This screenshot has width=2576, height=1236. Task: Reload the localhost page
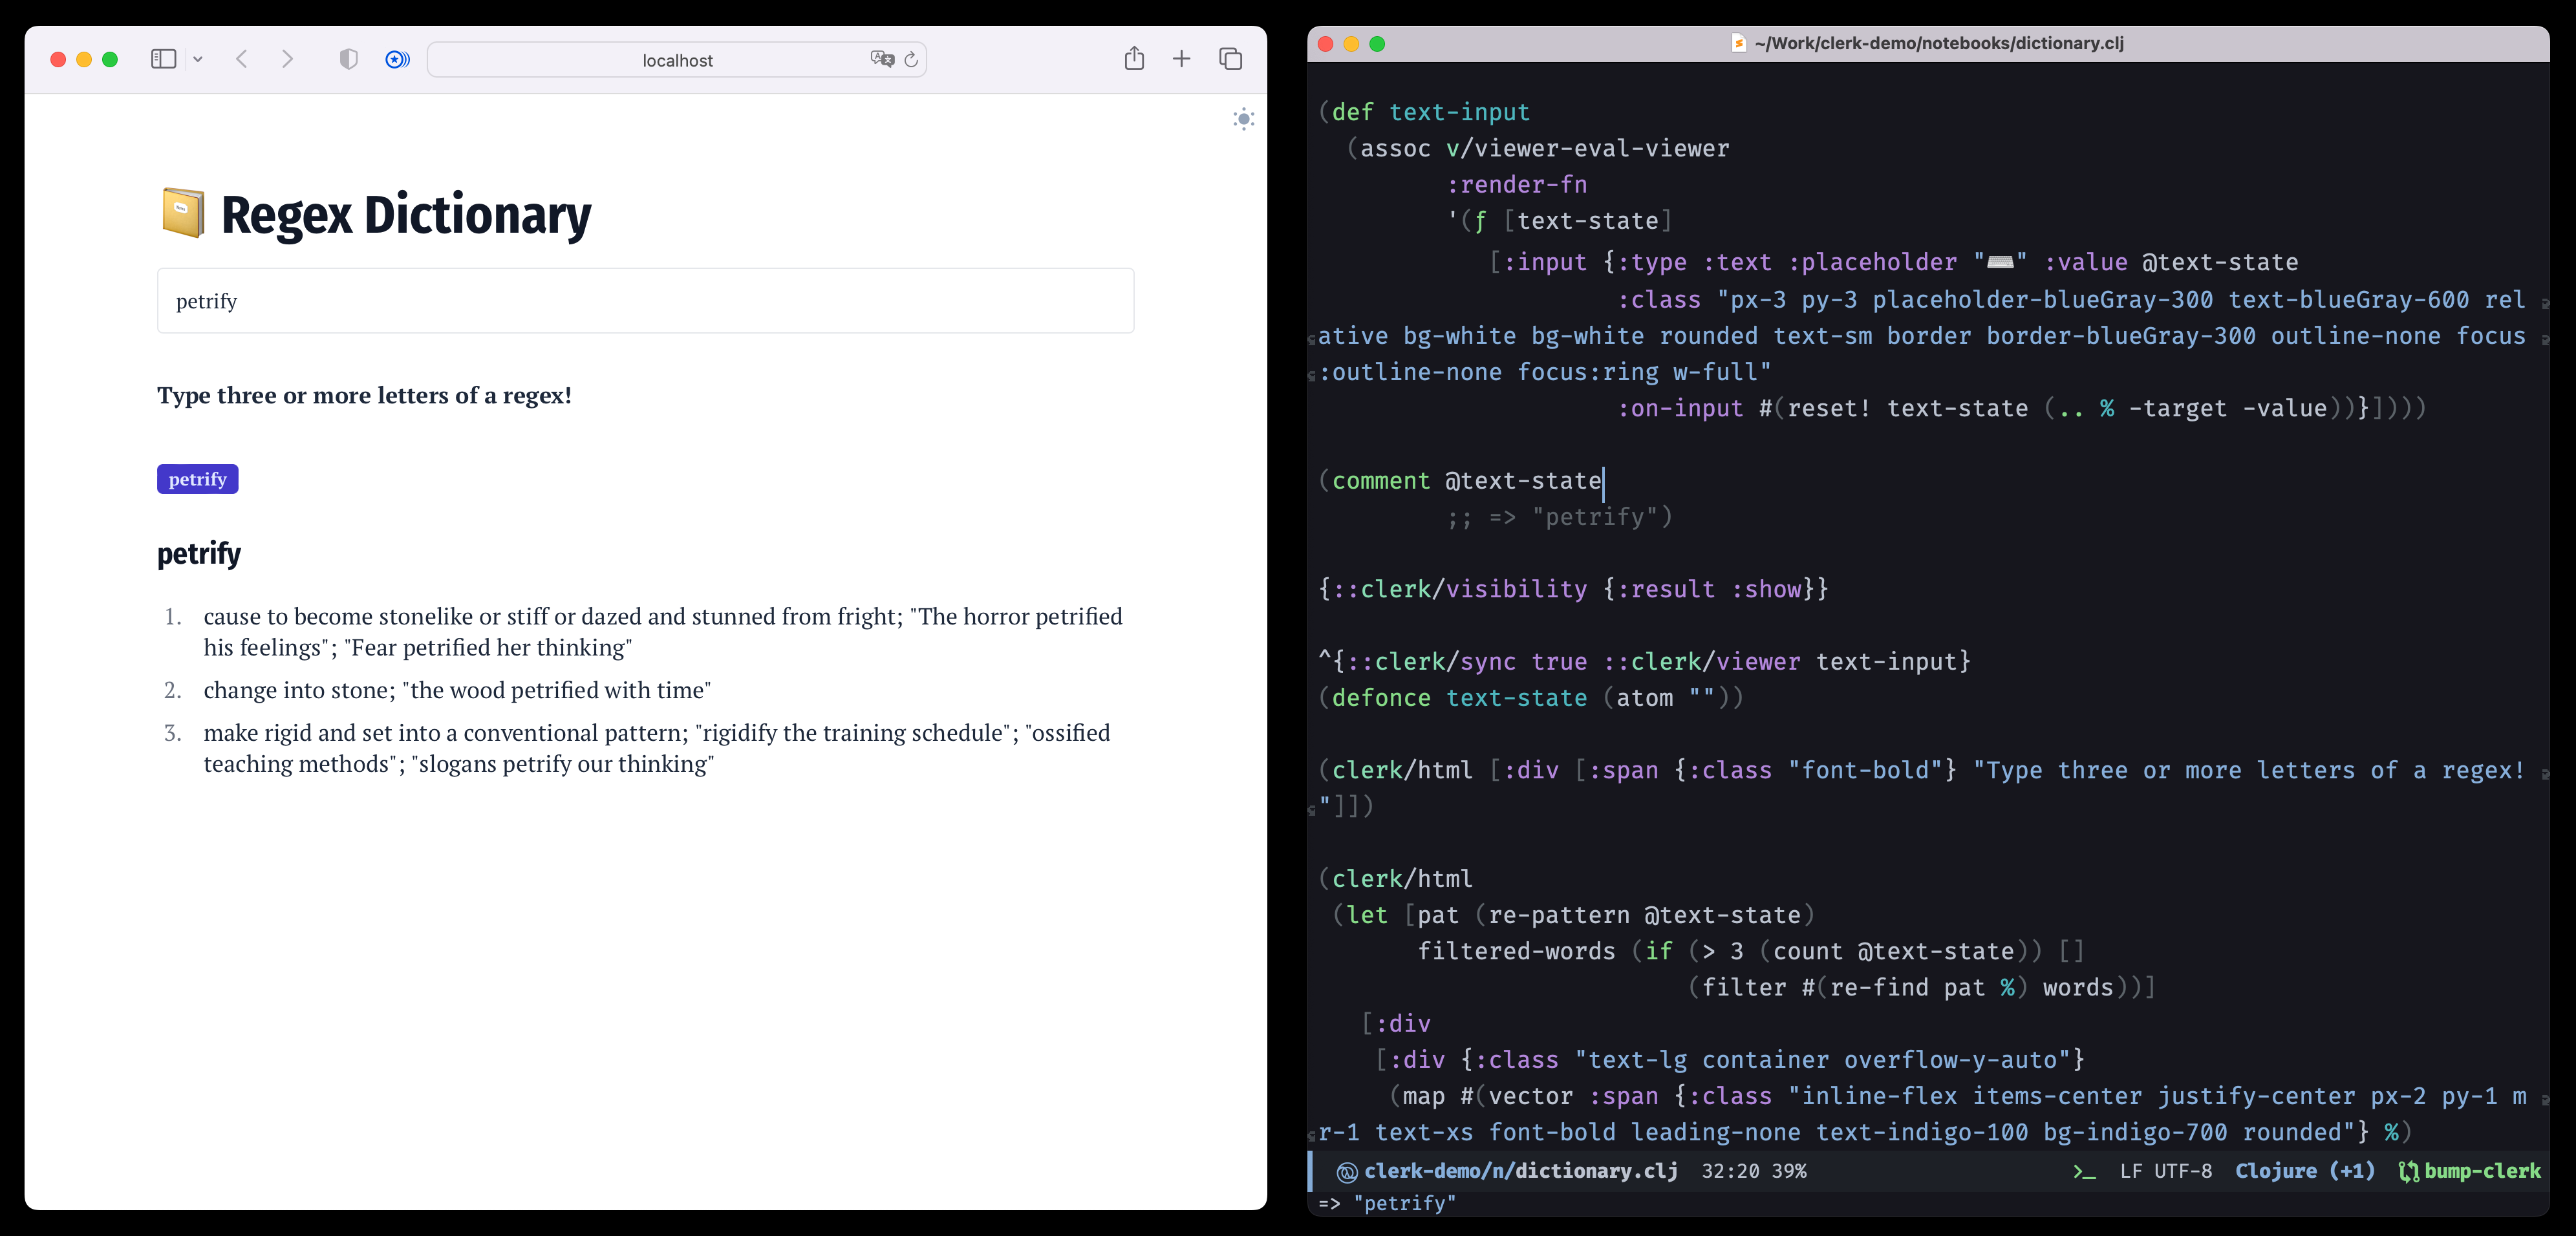(x=911, y=60)
